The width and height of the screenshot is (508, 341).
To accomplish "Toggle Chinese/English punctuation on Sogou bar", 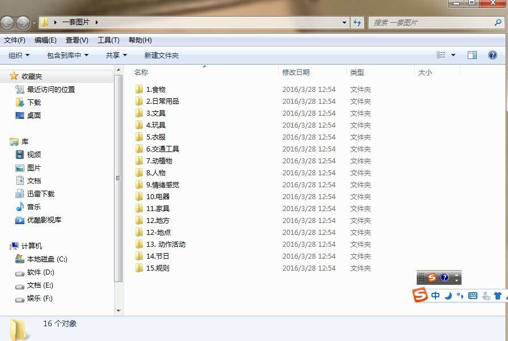I will [x=460, y=296].
